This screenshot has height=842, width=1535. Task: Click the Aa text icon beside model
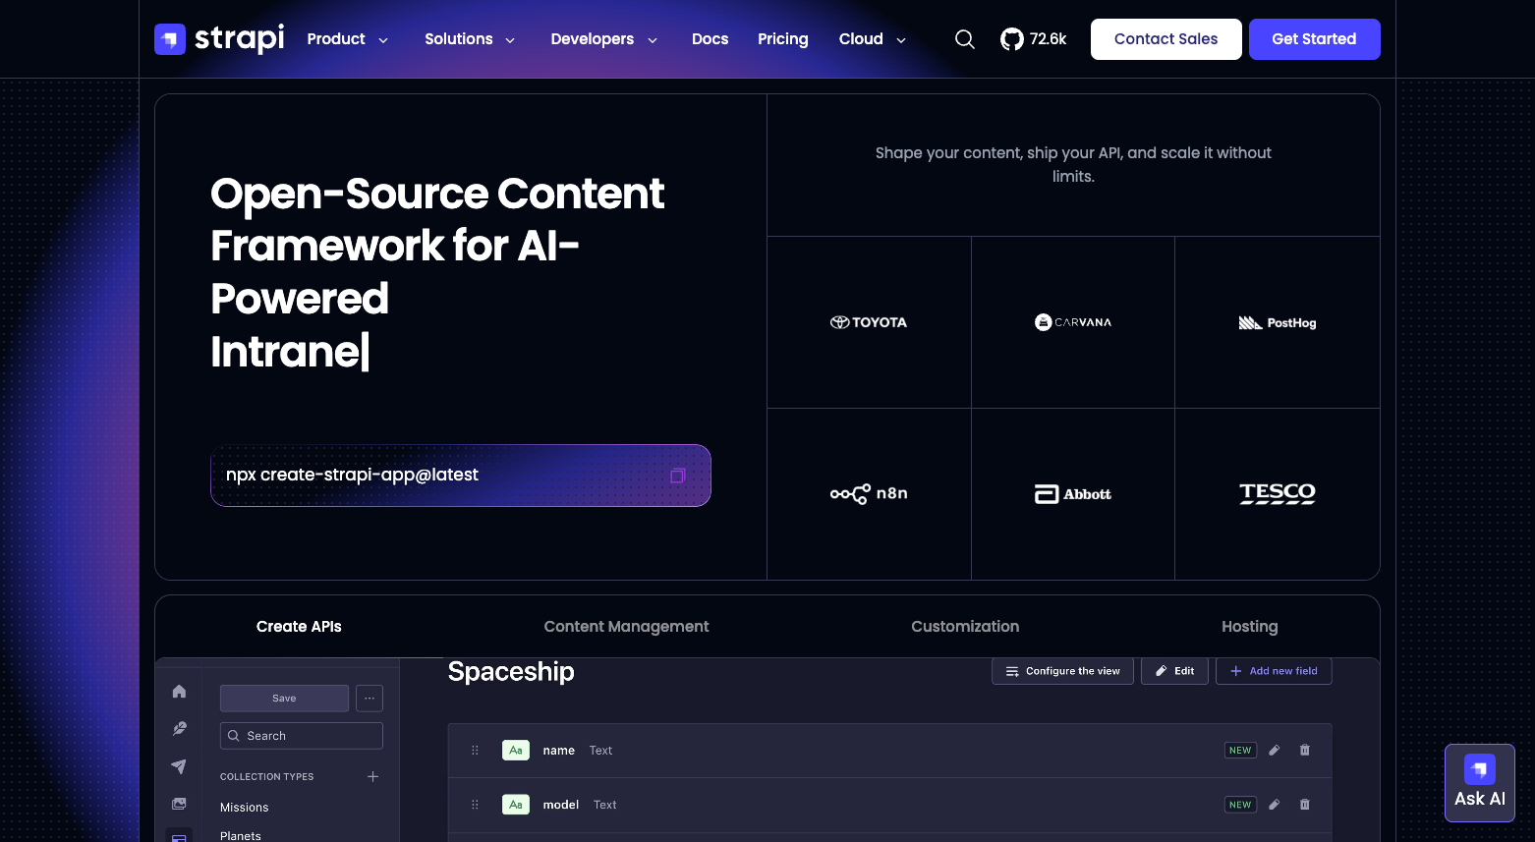[516, 805]
